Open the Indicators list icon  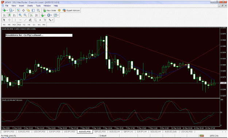42,15
